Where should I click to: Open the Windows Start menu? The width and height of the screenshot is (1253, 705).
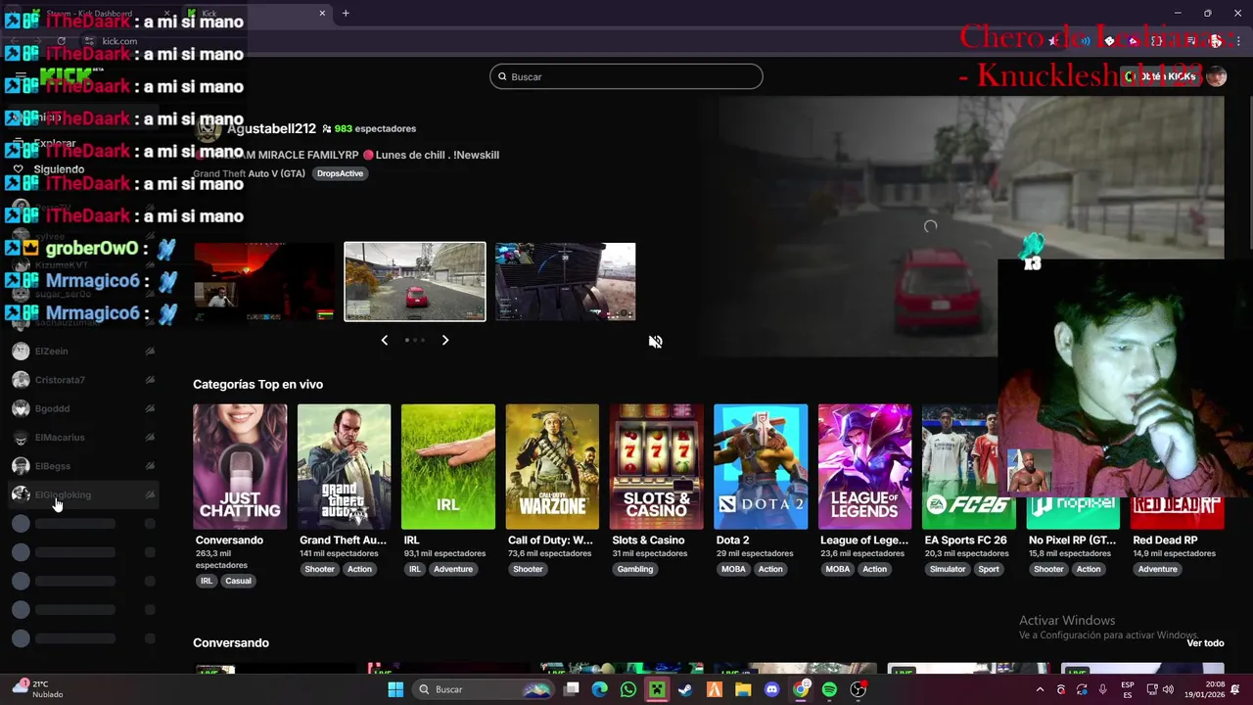pos(395,689)
